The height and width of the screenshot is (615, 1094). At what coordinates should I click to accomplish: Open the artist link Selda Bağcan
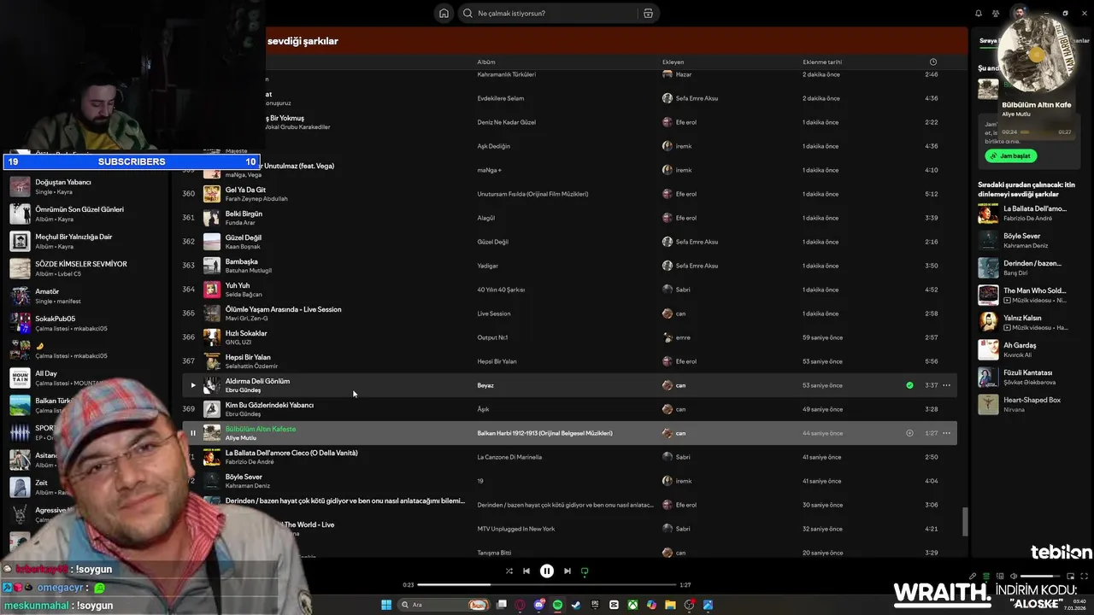tap(244, 295)
